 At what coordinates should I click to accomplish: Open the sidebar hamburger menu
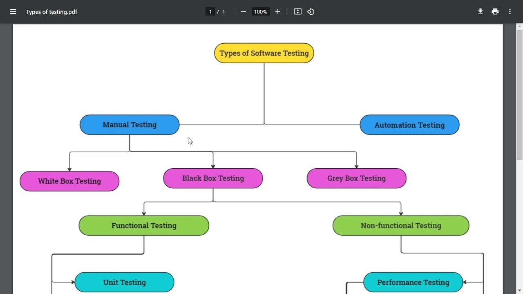coord(13,11)
